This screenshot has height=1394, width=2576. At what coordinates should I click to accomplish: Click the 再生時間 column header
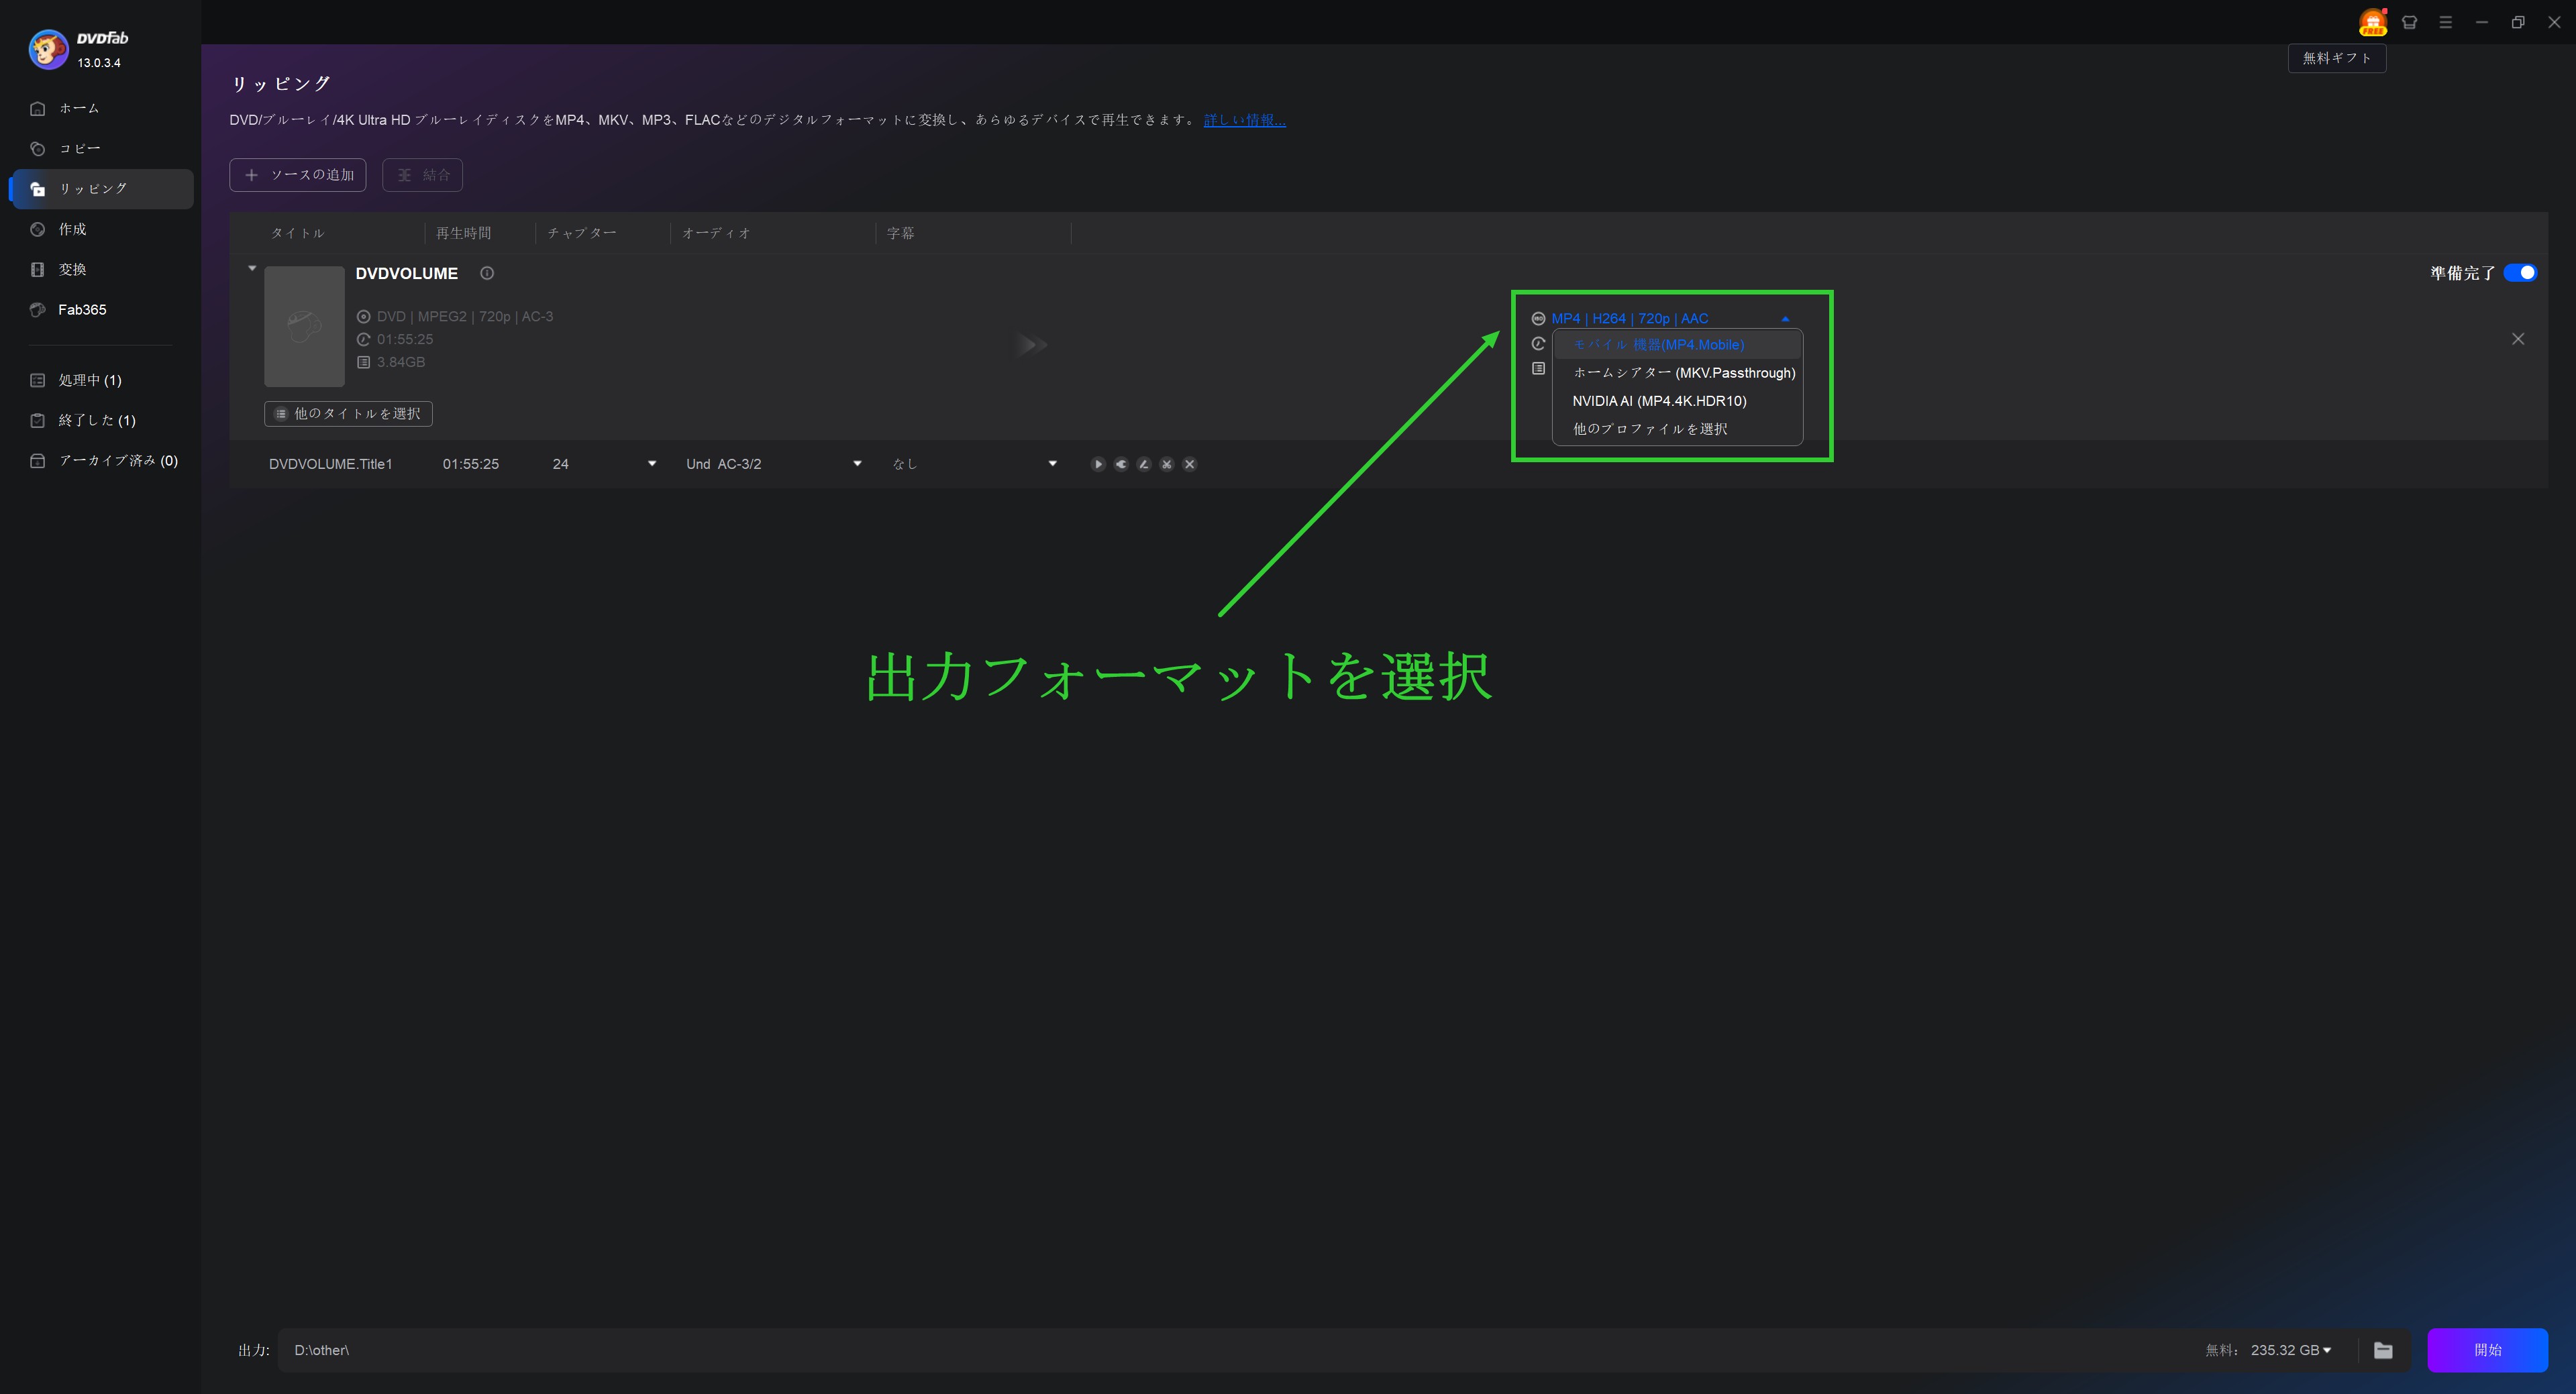[464, 233]
